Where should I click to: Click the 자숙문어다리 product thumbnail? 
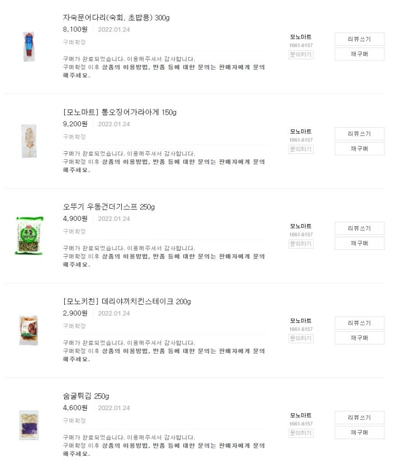click(x=28, y=47)
